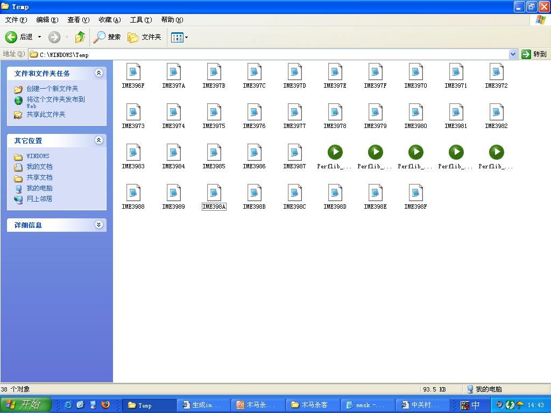Open the 文件(F) menu

[16, 20]
